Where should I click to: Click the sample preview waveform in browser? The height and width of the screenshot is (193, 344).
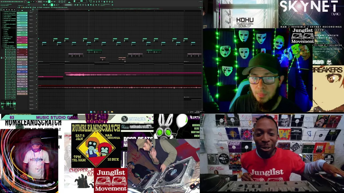click(9, 104)
